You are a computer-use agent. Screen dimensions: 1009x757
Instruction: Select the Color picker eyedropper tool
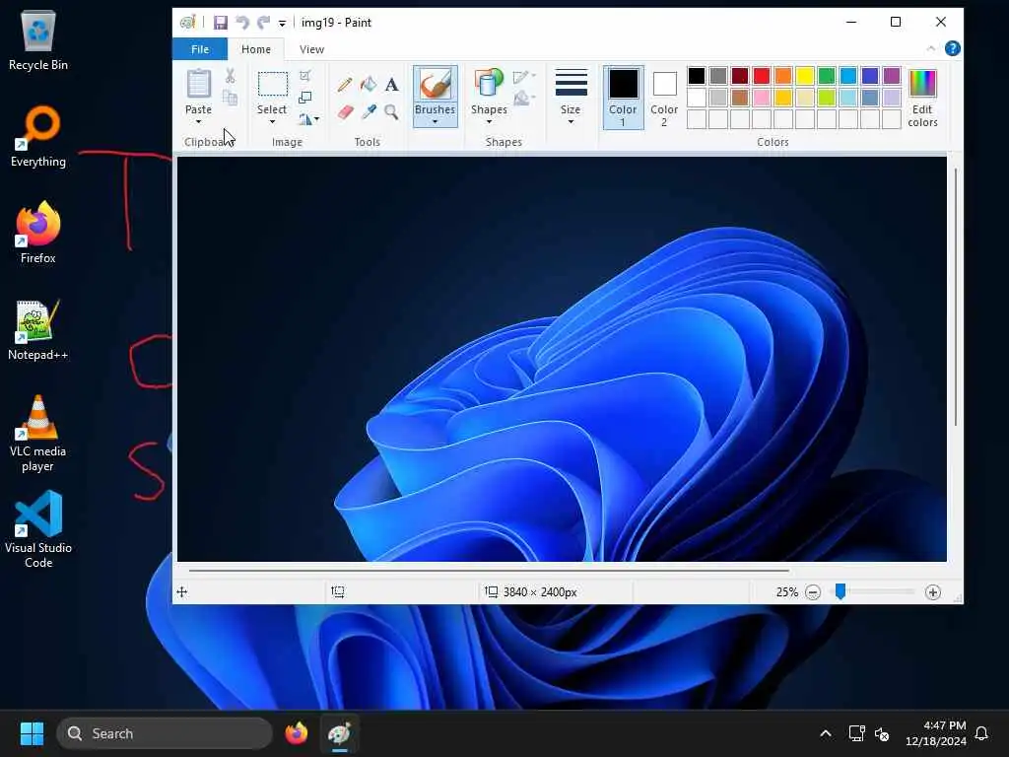click(x=369, y=112)
